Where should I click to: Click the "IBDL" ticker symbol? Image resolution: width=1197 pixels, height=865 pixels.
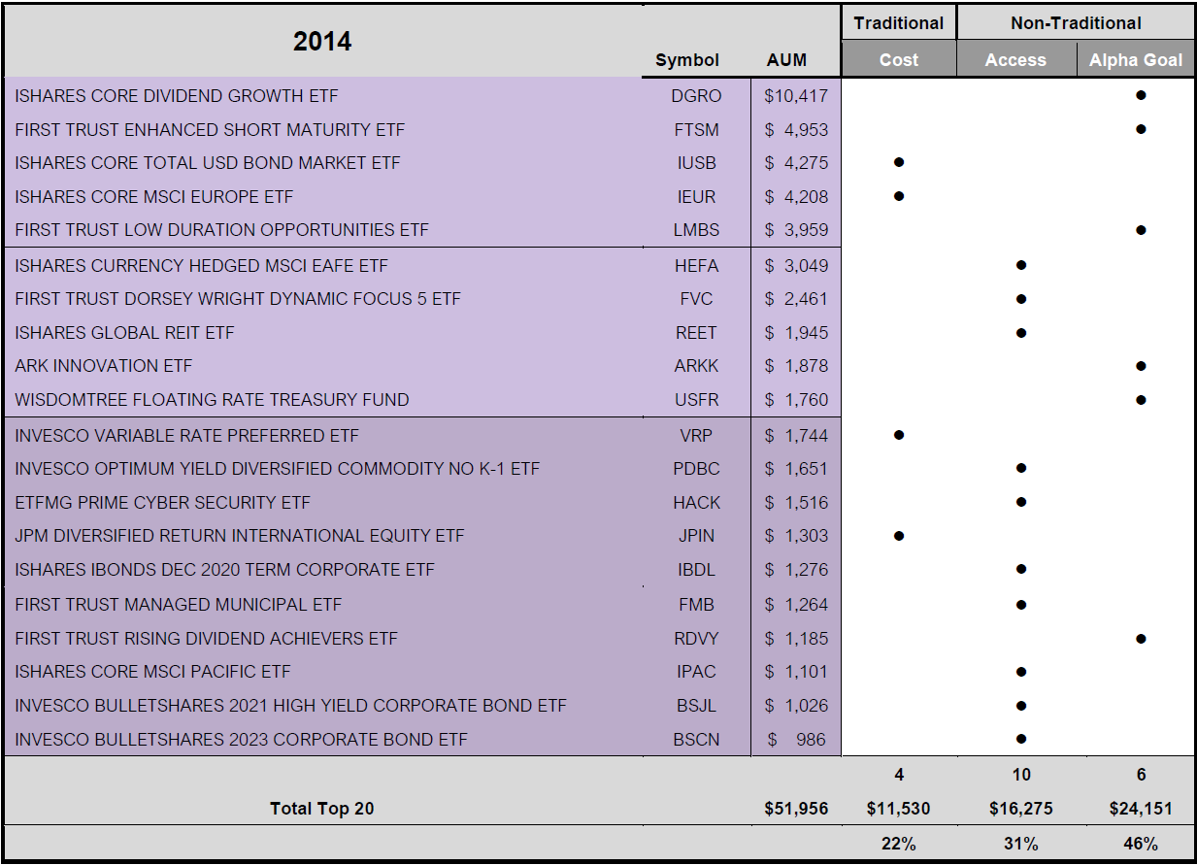[x=697, y=569]
